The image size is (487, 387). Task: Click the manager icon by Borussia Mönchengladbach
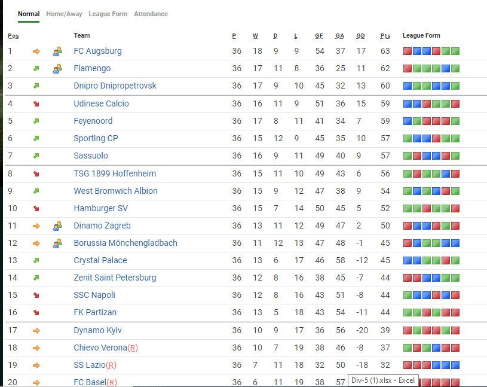57,243
